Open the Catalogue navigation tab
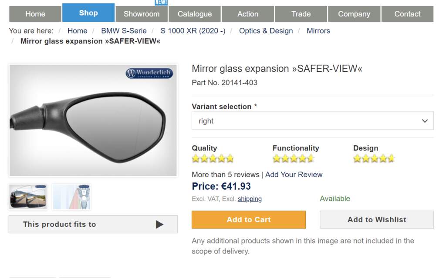 click(195, 14)
